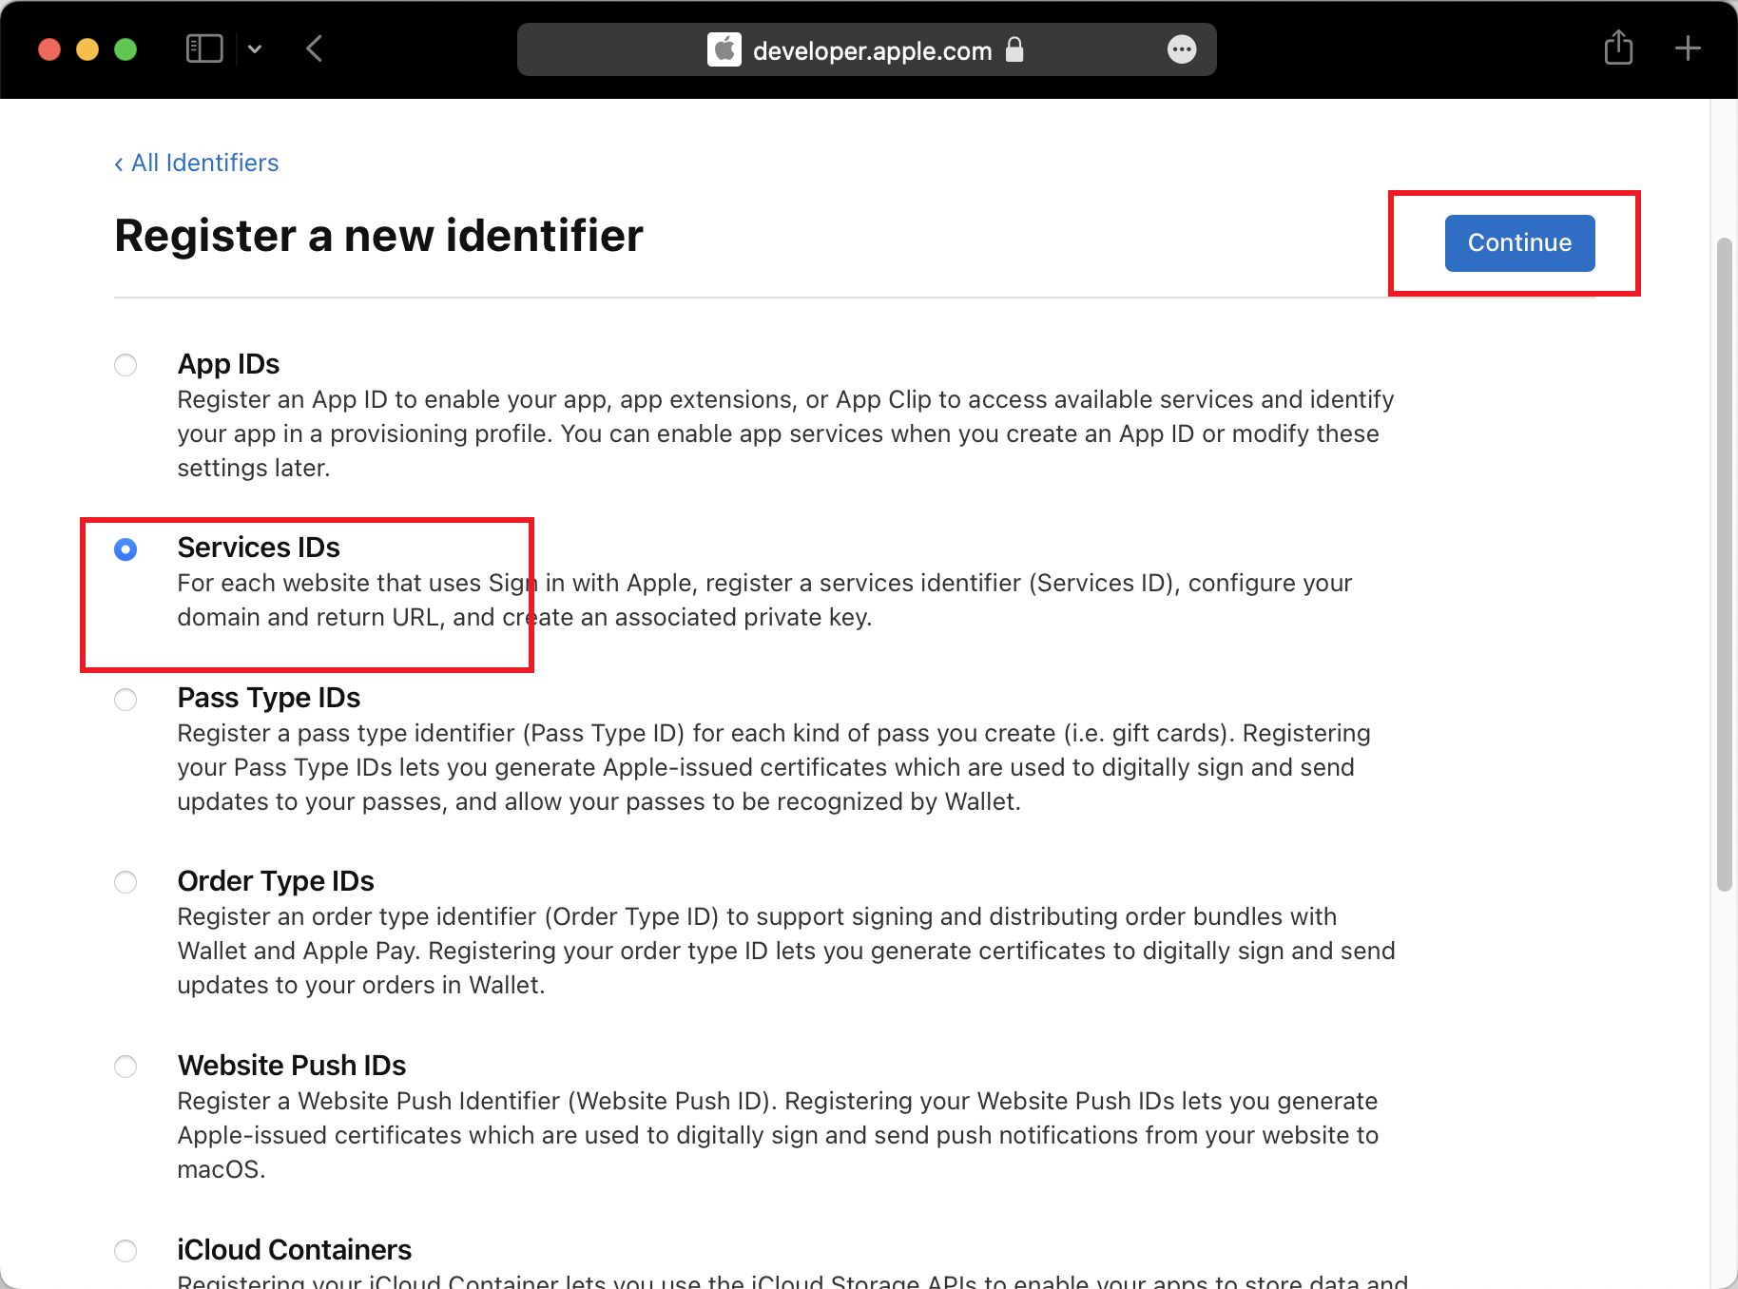Go back with the back arrow
This screenshot has width=1738, height=1289.
[315, 48]
